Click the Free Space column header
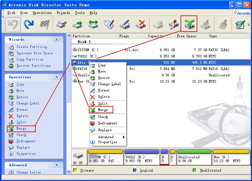252x181 pixels. [x=192, y=36]
